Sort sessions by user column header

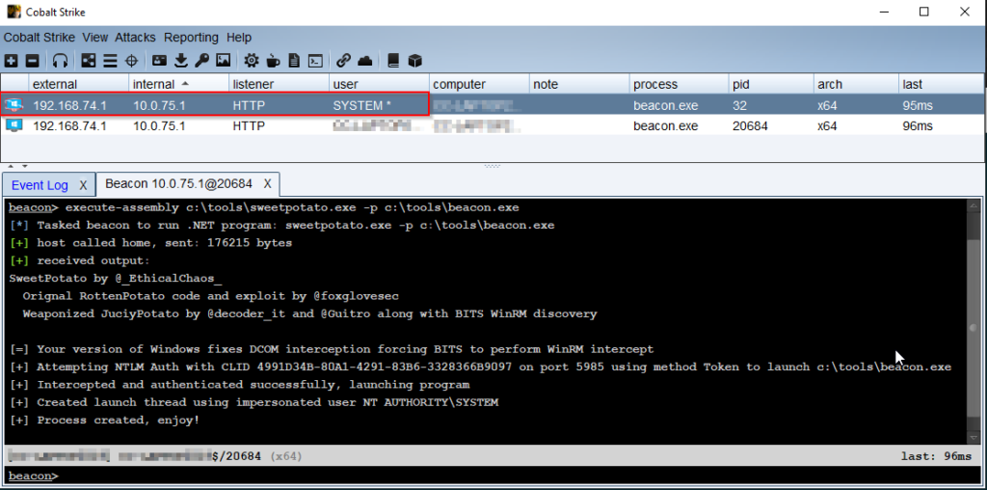pyautogui.click(x=379, y=84)
